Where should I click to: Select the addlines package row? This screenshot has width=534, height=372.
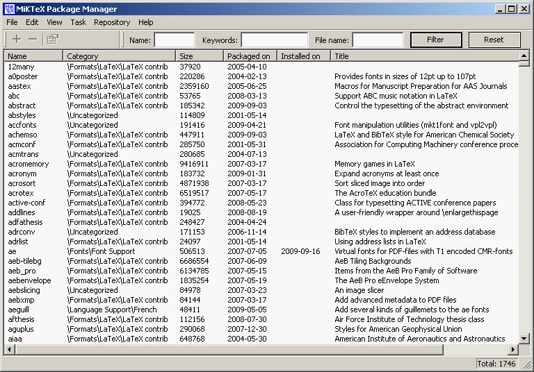(261, 212)
